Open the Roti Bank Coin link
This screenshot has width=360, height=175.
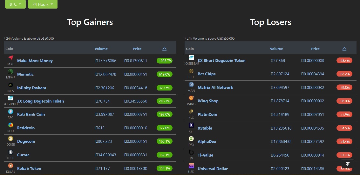point(31,114)
